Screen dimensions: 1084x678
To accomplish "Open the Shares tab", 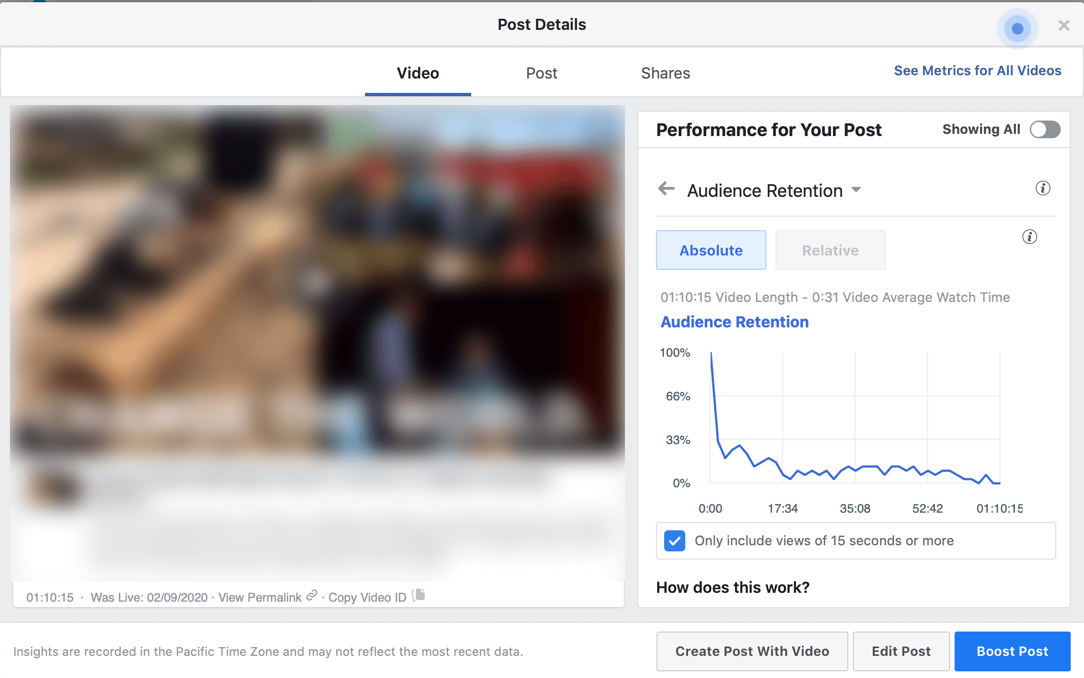I will coord(665,72).
